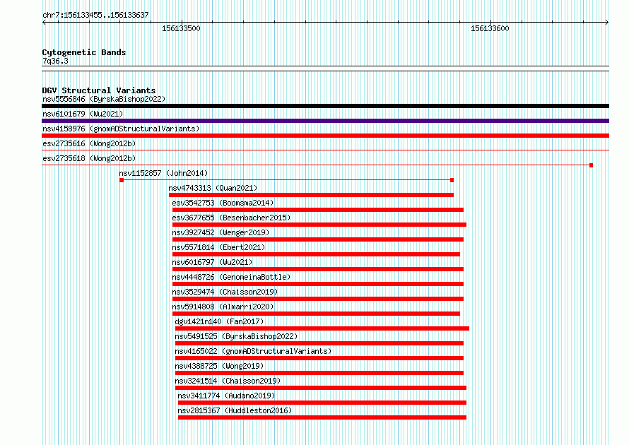The image size is (629, 445).
Task: Open dgv1421n140 (Fan2017) variant label
Action: 219,321
